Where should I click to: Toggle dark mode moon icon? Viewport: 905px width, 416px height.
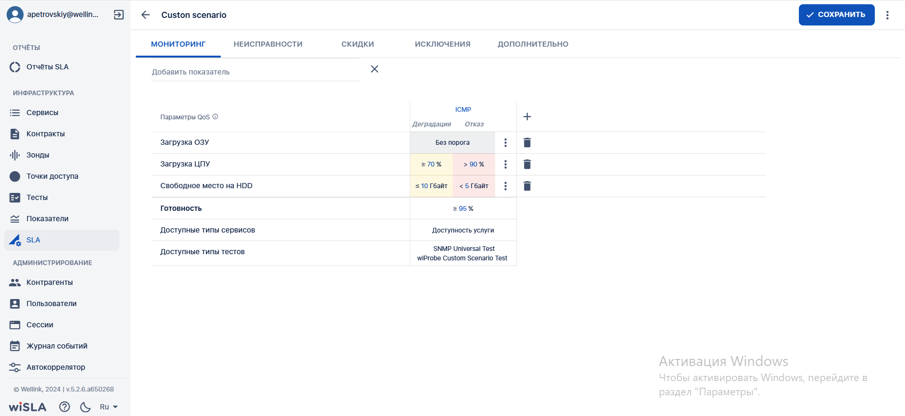(85, 407)
